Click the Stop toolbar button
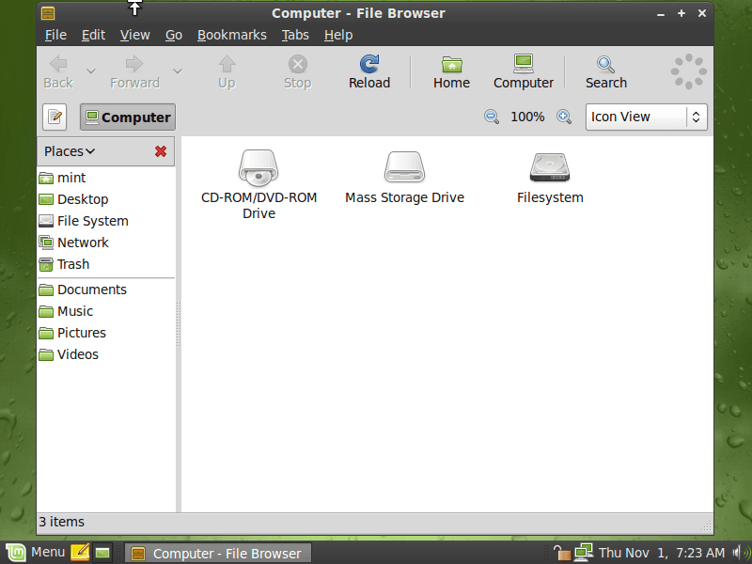The height and width of the screenshot is (564, 752). [297, 72]
